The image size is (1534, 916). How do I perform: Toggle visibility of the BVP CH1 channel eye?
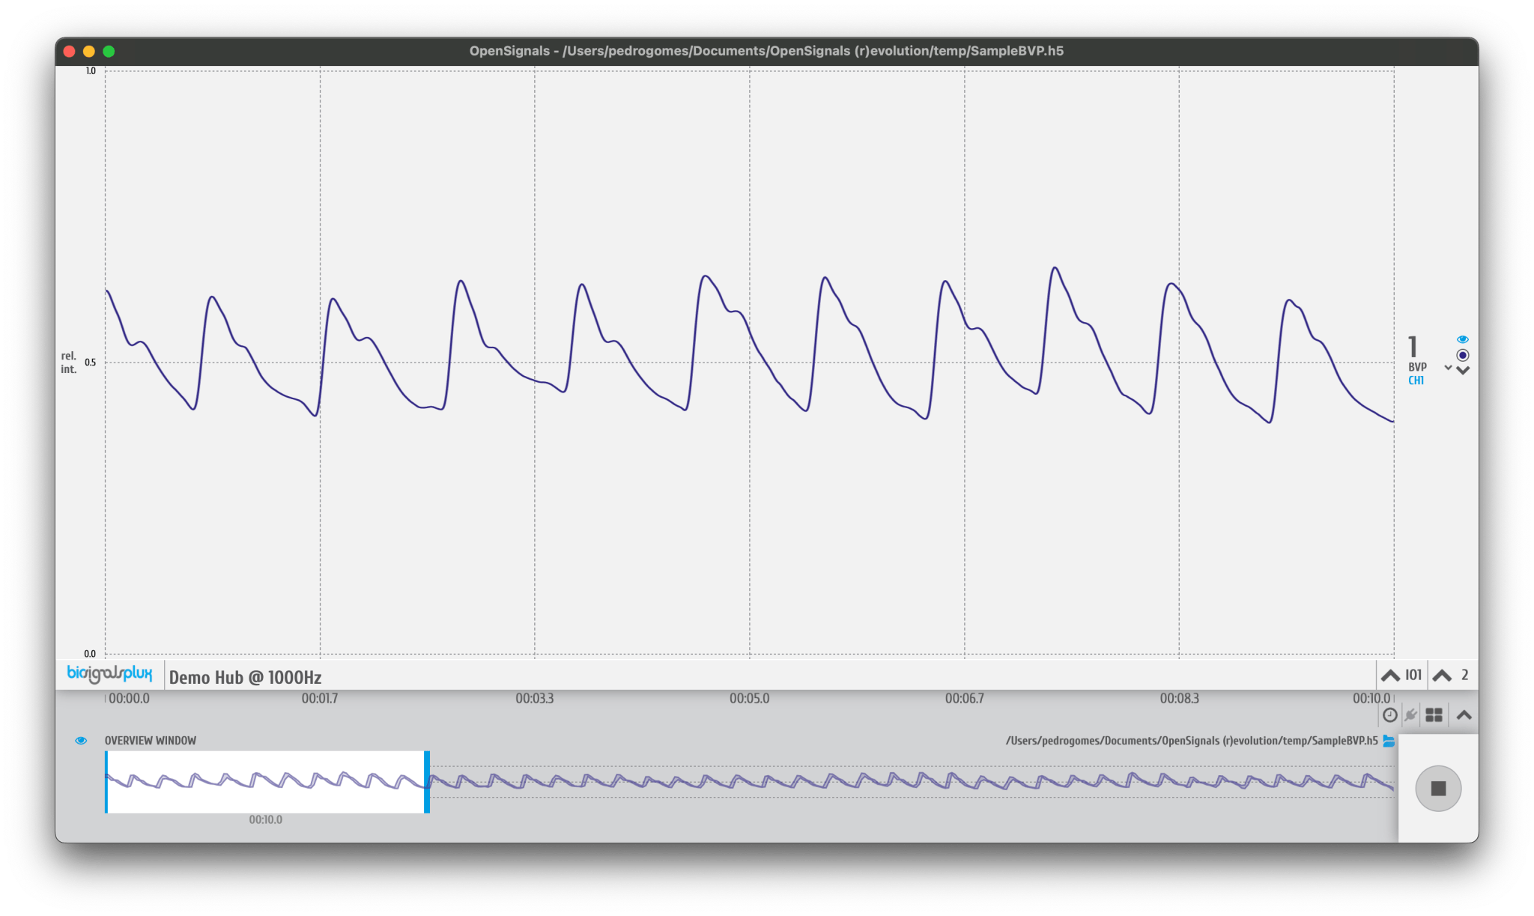[x=1462, y=339]
